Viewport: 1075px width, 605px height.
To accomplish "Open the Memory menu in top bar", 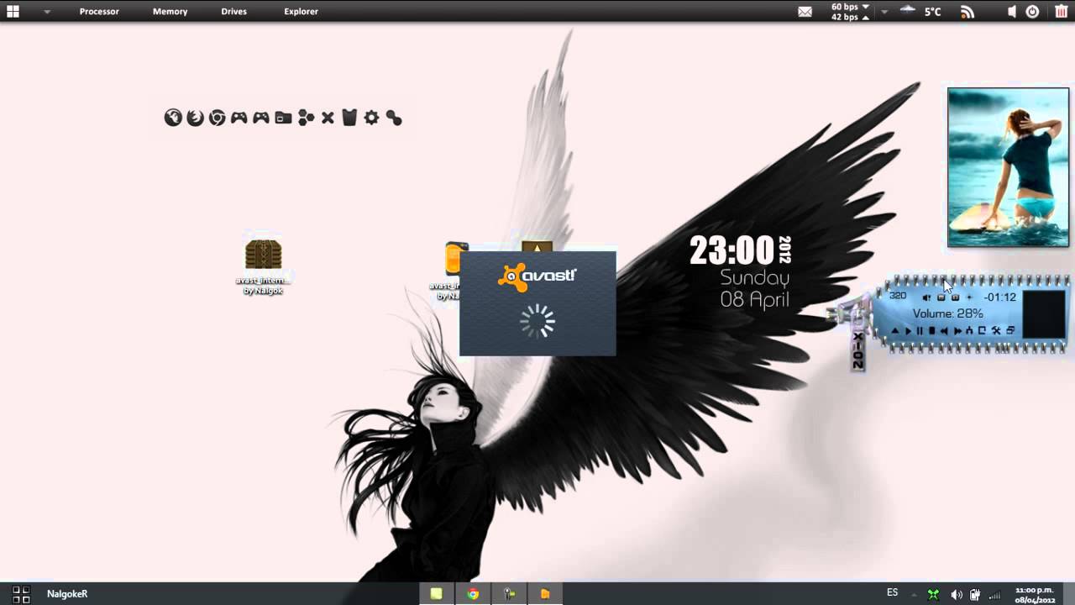I will pyautogui.click(x=170, y=12).
